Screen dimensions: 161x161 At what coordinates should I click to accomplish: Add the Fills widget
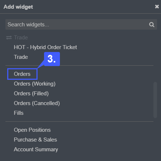[x=19, y=113]
